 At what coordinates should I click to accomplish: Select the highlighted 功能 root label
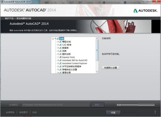pyautogui.click(x=62, y=39)
